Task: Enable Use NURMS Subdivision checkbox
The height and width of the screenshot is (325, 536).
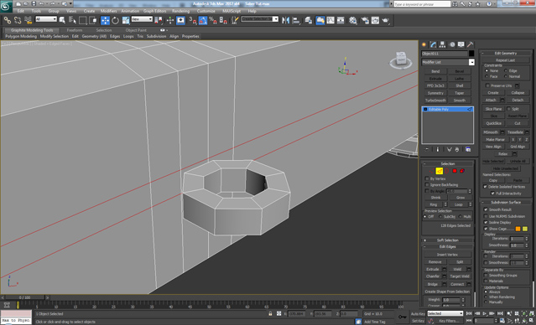Action: tap(486, 216)
